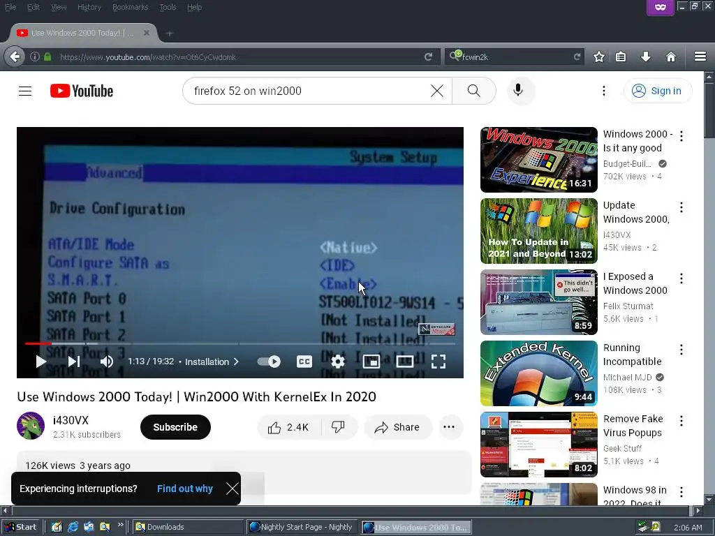Open the Windows Start menu
This screenshot has width=715, height=536.
[x=20, y=527]
